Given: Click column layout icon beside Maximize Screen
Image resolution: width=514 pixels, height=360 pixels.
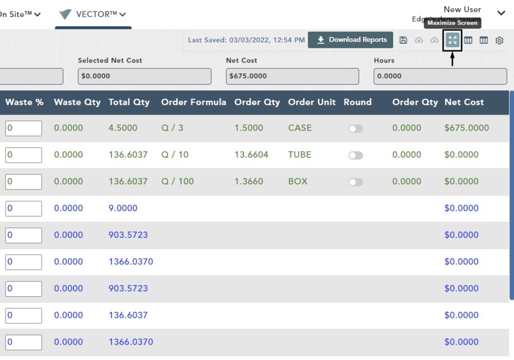Looking at the screenshot, I should click(468, 40).
